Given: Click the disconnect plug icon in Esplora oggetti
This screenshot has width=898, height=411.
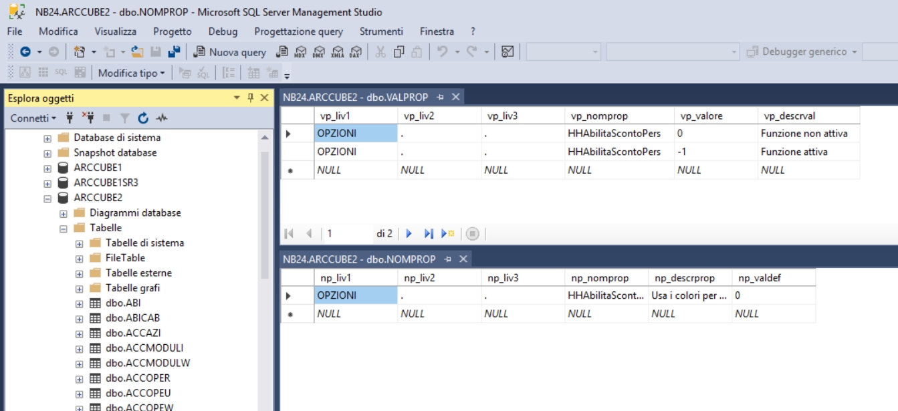Looking at the screenshot, I should [x=88, y=118].
